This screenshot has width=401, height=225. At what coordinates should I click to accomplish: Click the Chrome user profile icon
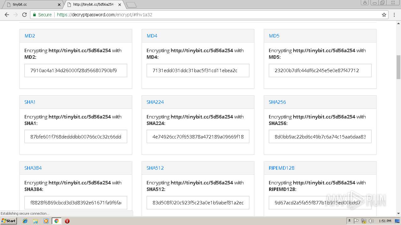[x=365, y=2]
